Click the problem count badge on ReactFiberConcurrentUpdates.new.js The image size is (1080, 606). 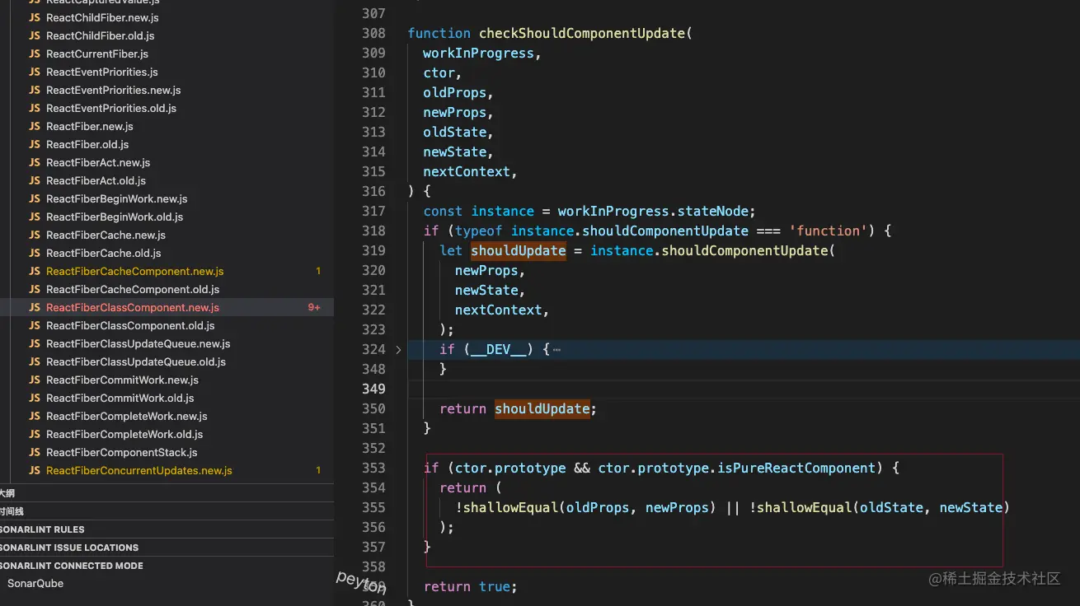pos(318,471)
